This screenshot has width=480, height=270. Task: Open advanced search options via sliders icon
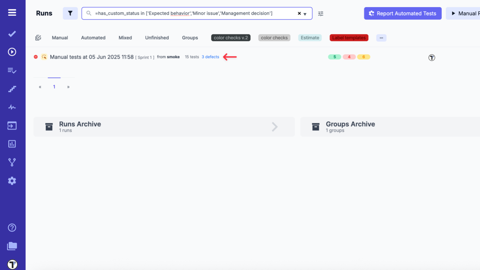pos(321,13)
